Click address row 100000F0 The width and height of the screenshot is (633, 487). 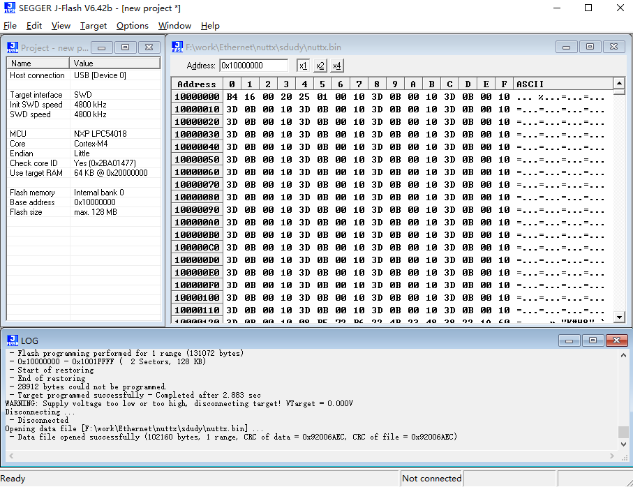197,285
